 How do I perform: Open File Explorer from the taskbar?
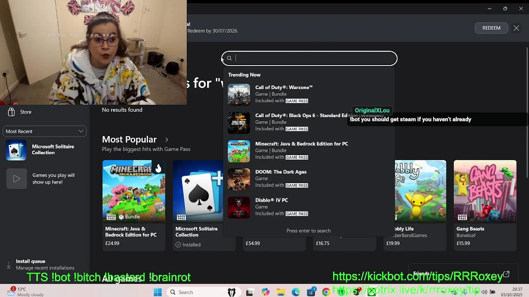281,292
